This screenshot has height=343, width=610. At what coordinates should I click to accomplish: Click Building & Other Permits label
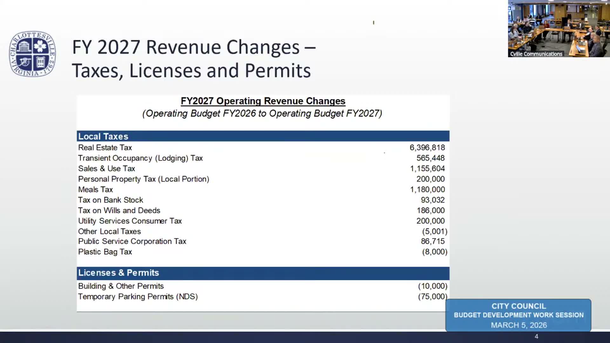click(121, 286)
